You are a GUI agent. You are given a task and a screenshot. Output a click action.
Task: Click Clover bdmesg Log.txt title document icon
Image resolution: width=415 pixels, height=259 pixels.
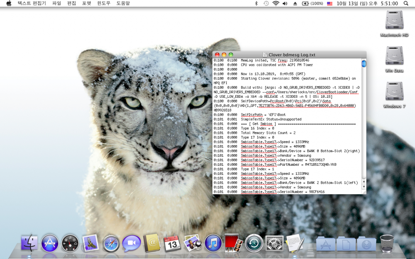click(265, 55)
